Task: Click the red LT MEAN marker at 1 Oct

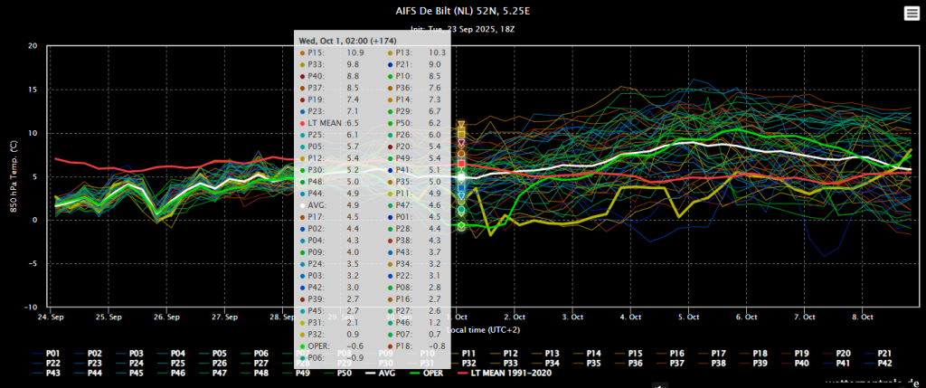Action: 462,164
